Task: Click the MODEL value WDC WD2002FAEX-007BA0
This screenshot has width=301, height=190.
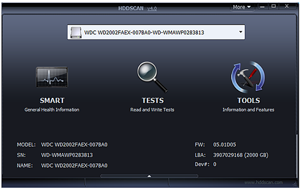Action: click(74, 144)
